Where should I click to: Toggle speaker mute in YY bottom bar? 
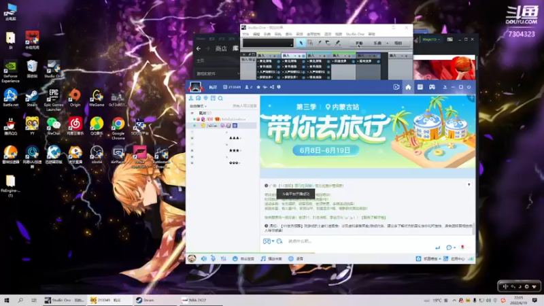203,258
